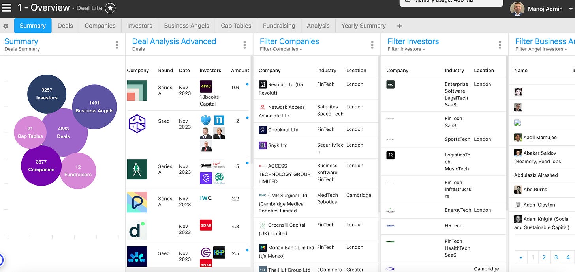Click the ZEG investor logo
Viewport: 575px width, 272px height.
(x=390, y=155)
